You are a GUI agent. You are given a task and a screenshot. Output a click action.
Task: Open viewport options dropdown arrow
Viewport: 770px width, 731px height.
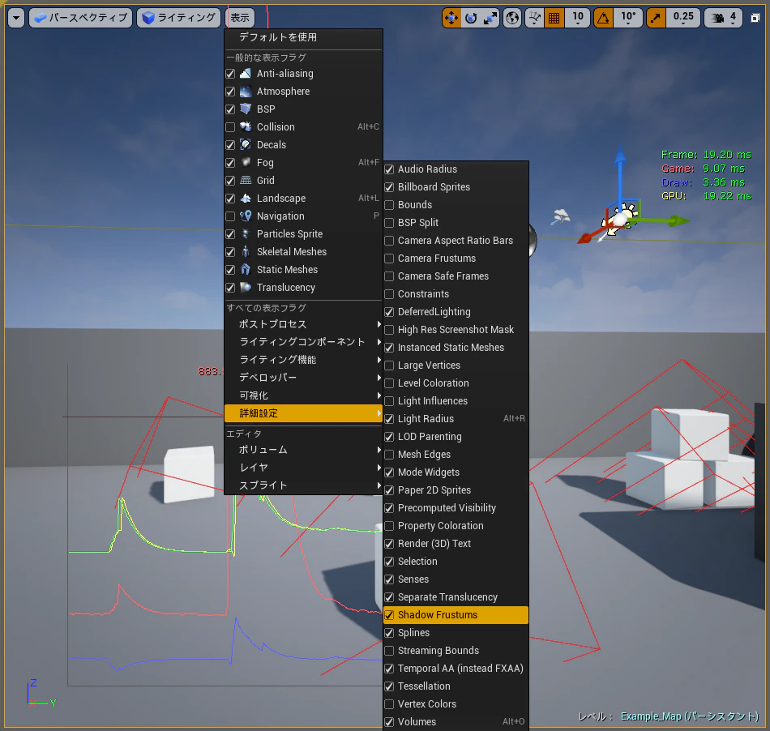(16, 18)
